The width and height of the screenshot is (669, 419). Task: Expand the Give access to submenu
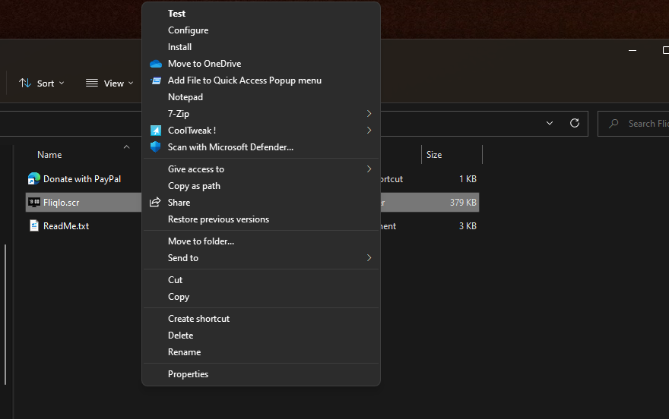(369, 169)
